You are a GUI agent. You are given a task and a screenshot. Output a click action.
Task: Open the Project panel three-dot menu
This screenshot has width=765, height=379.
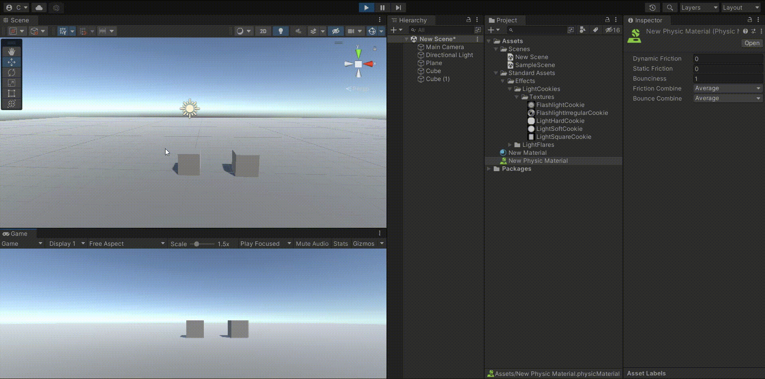tap(616, 20)
